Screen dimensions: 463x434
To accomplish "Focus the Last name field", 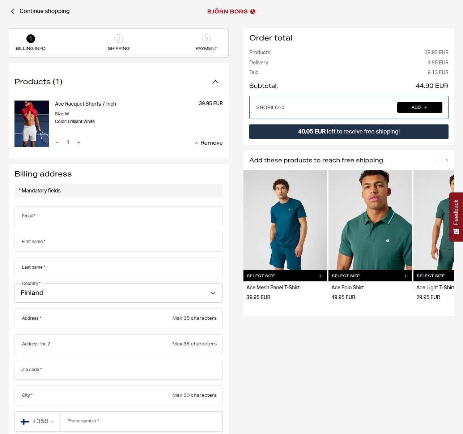I will (x=119, y=268).
